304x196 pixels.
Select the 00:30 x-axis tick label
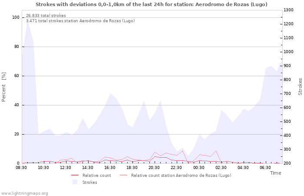tap(198, 167)
